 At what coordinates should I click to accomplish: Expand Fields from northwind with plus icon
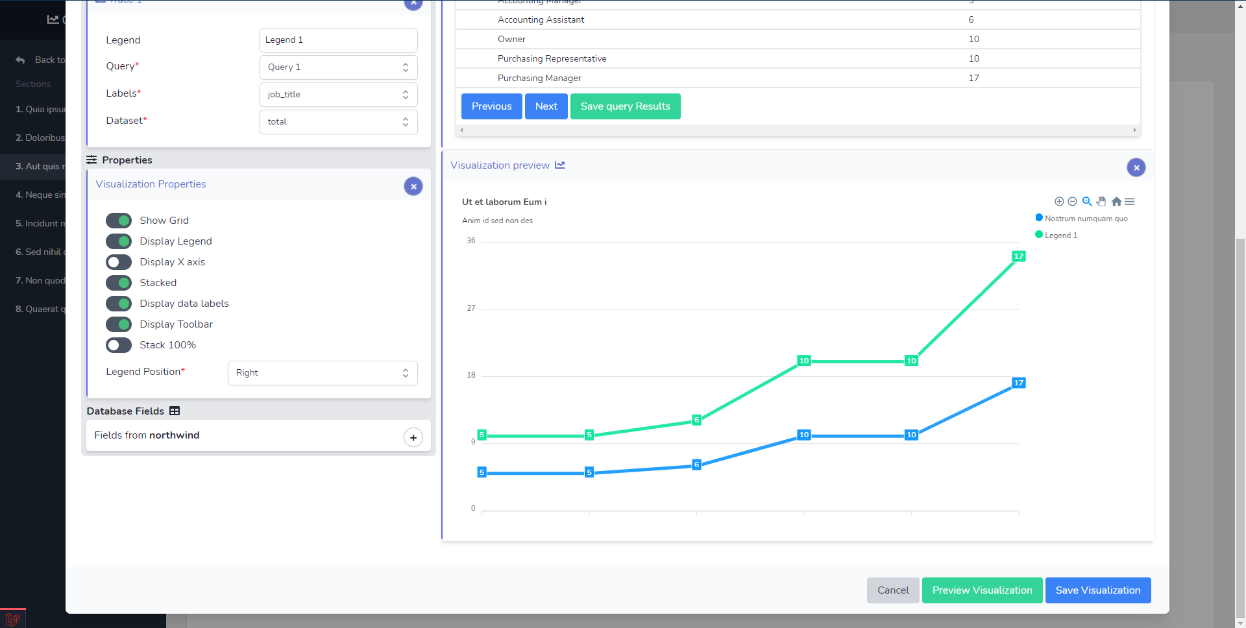tap(413, 438)
